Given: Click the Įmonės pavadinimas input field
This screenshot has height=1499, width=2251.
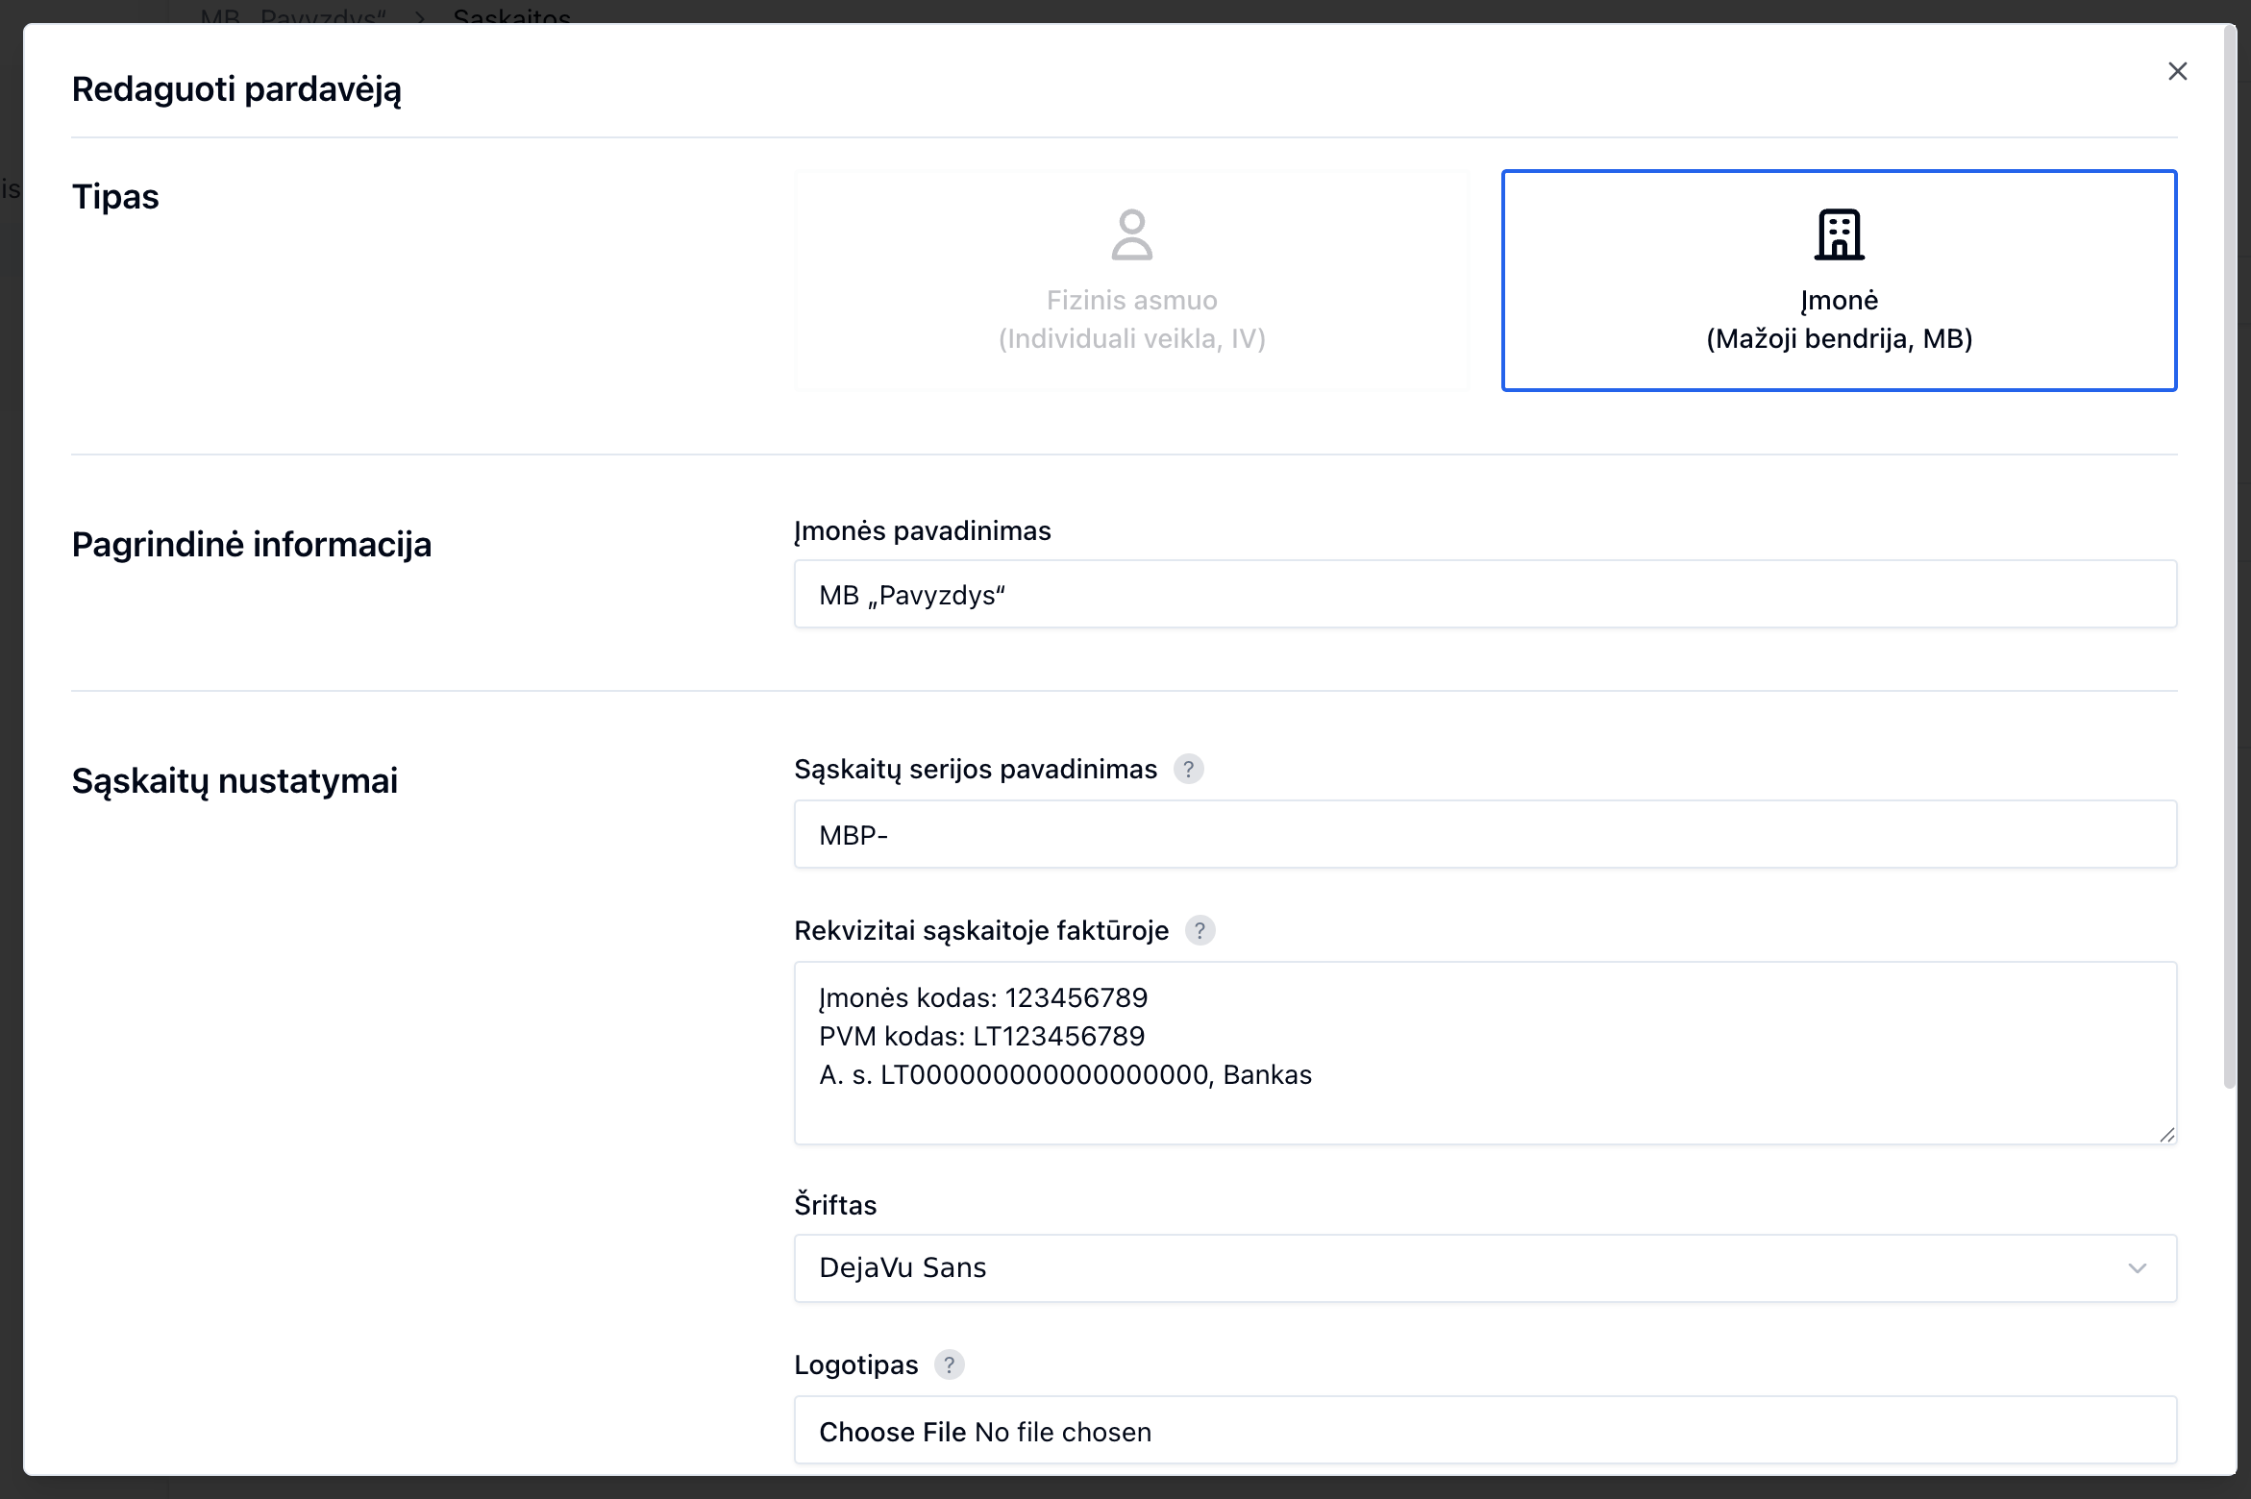Looking at the screenshot, I should pos(1485,595).
